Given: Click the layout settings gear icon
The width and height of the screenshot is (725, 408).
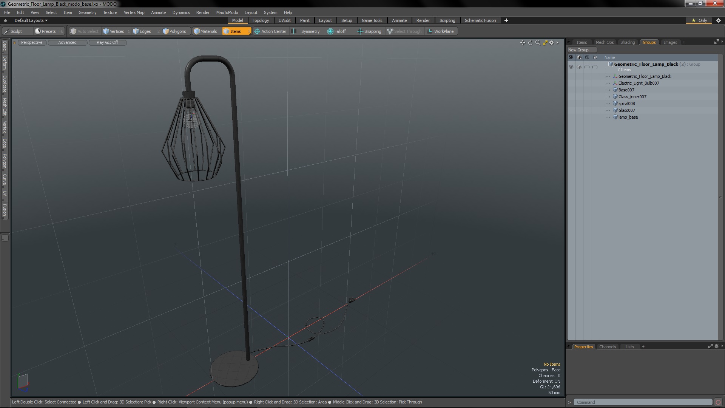Looking at the screenshot, I should click(719, 20).
